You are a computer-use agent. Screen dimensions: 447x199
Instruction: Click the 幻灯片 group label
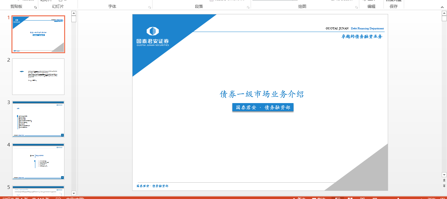coord(58,7)
